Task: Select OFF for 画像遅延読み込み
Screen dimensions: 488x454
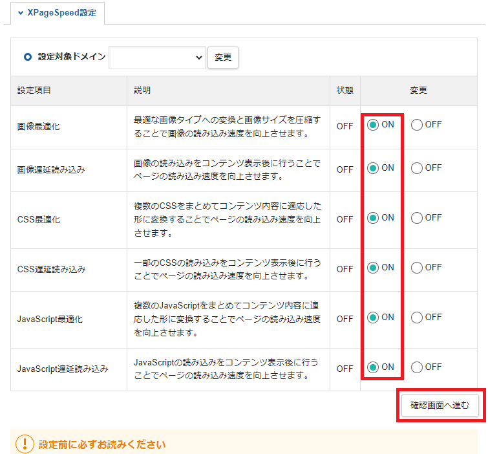Action: (417, 168)
